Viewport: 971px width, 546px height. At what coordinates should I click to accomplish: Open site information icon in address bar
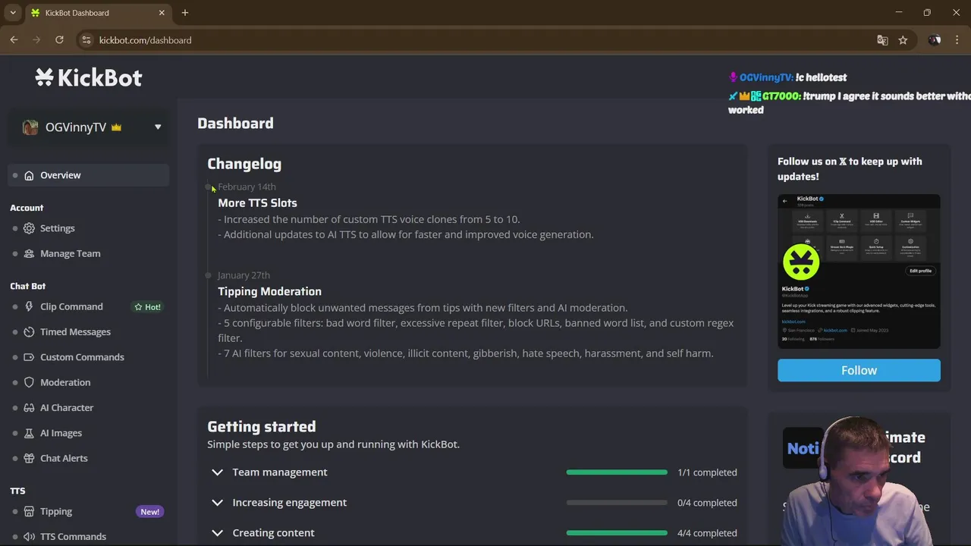(x=86, y=40)
